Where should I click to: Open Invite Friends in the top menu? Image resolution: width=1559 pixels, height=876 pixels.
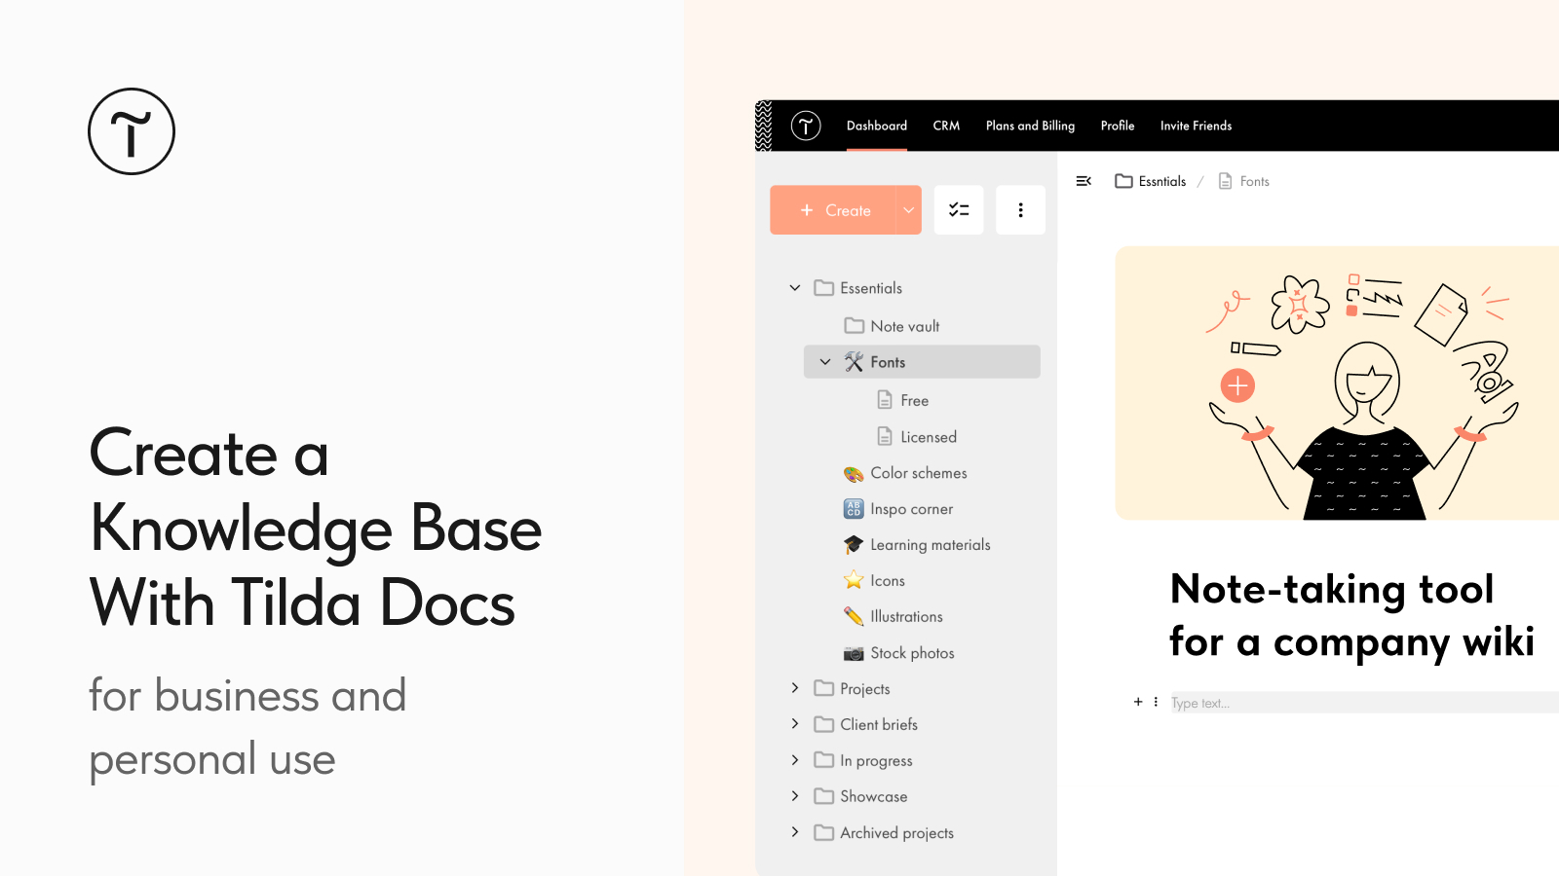pos(1196,126)
